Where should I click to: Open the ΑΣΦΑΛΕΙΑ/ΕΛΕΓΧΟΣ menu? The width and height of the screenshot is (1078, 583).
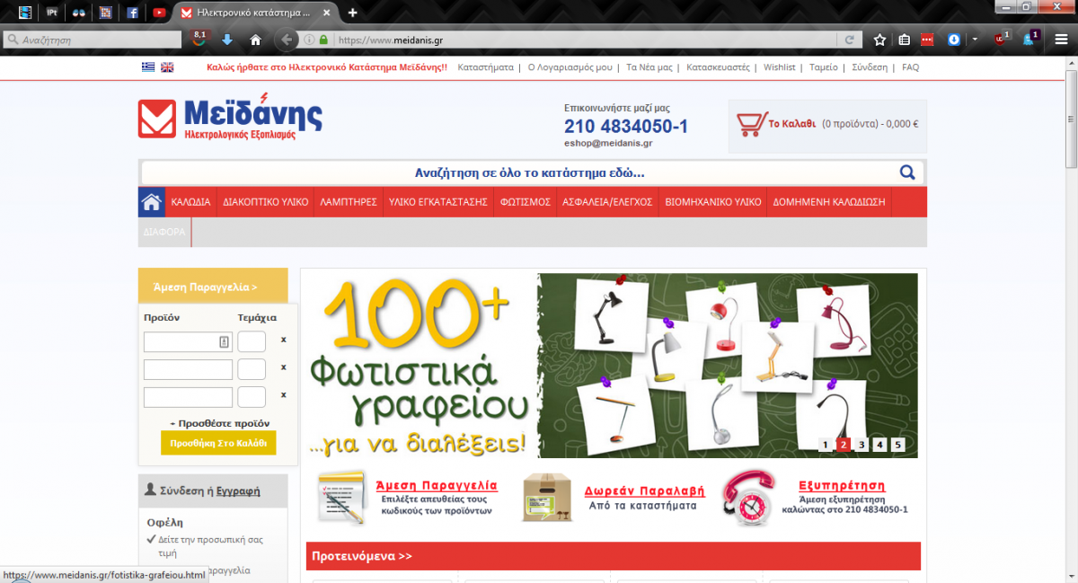pos(607,202)
